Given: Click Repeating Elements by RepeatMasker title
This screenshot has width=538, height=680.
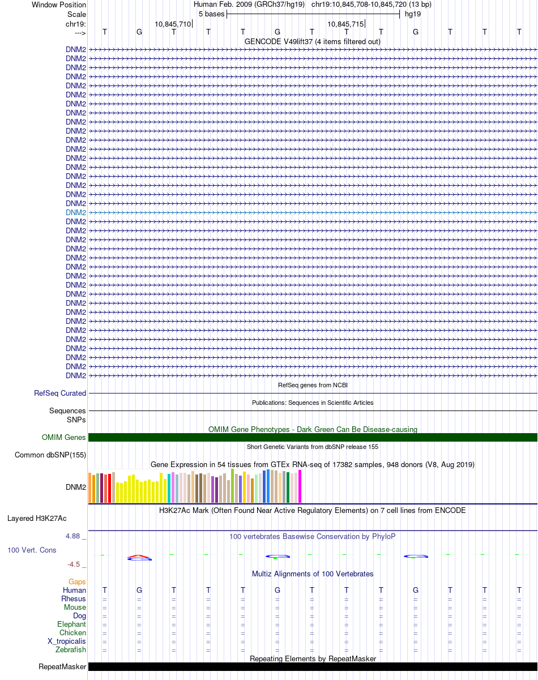Looking at the screenshot, I should click(x=313, y=658).
